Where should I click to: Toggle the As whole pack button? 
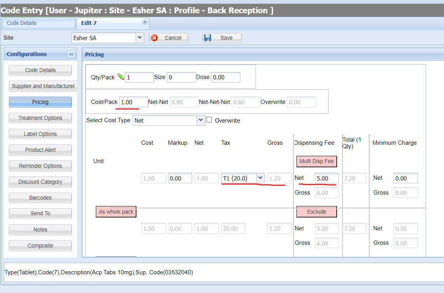(116, 212)
